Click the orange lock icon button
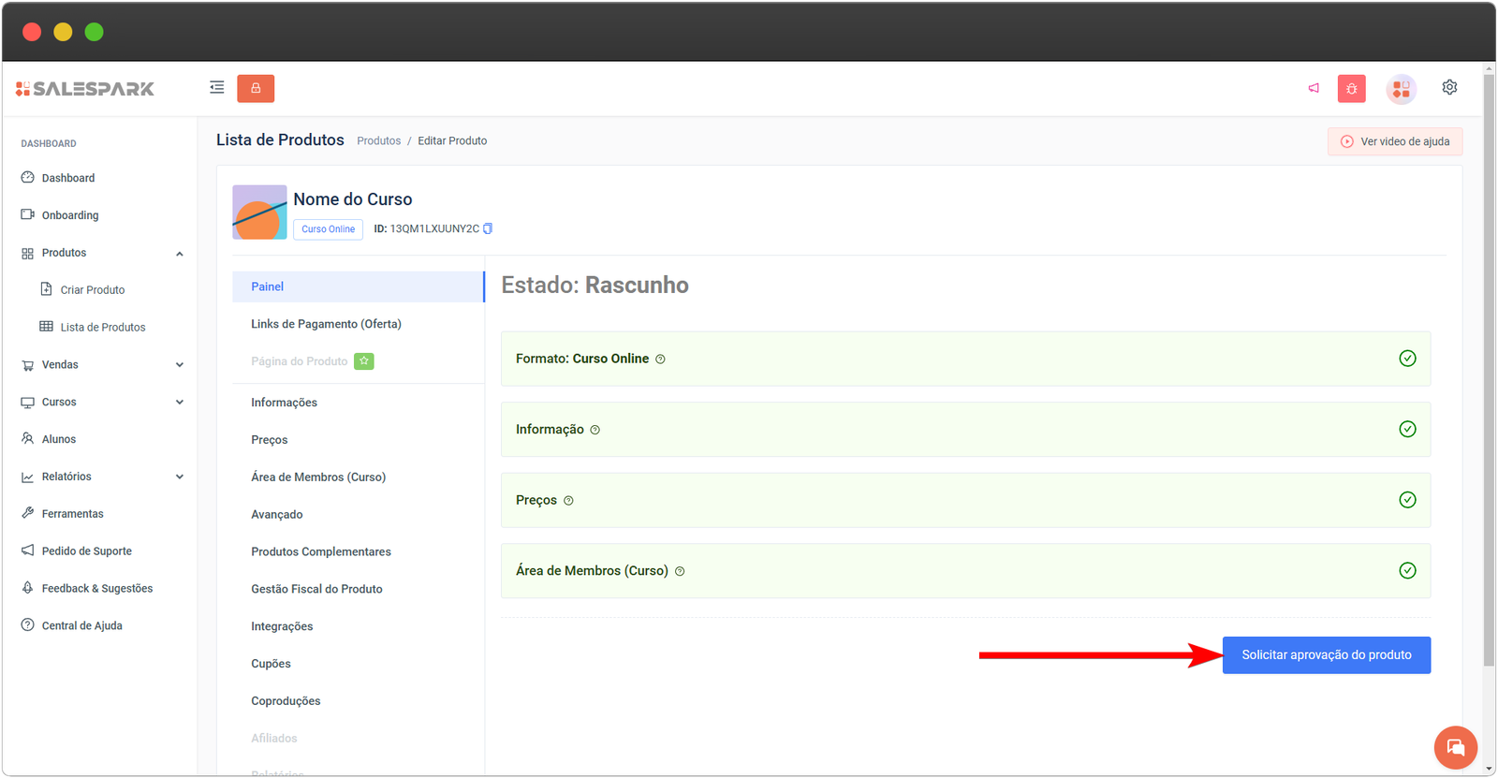1498x778 pixels. tap(256, 88)
